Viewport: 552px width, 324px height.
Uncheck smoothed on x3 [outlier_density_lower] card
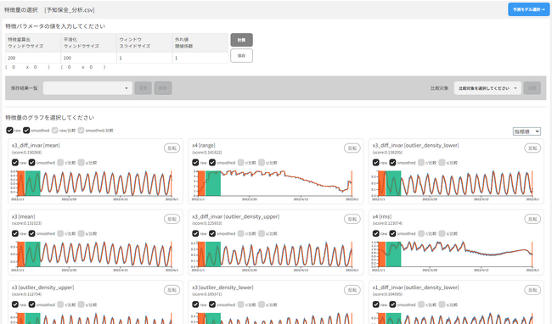[212, 304]
